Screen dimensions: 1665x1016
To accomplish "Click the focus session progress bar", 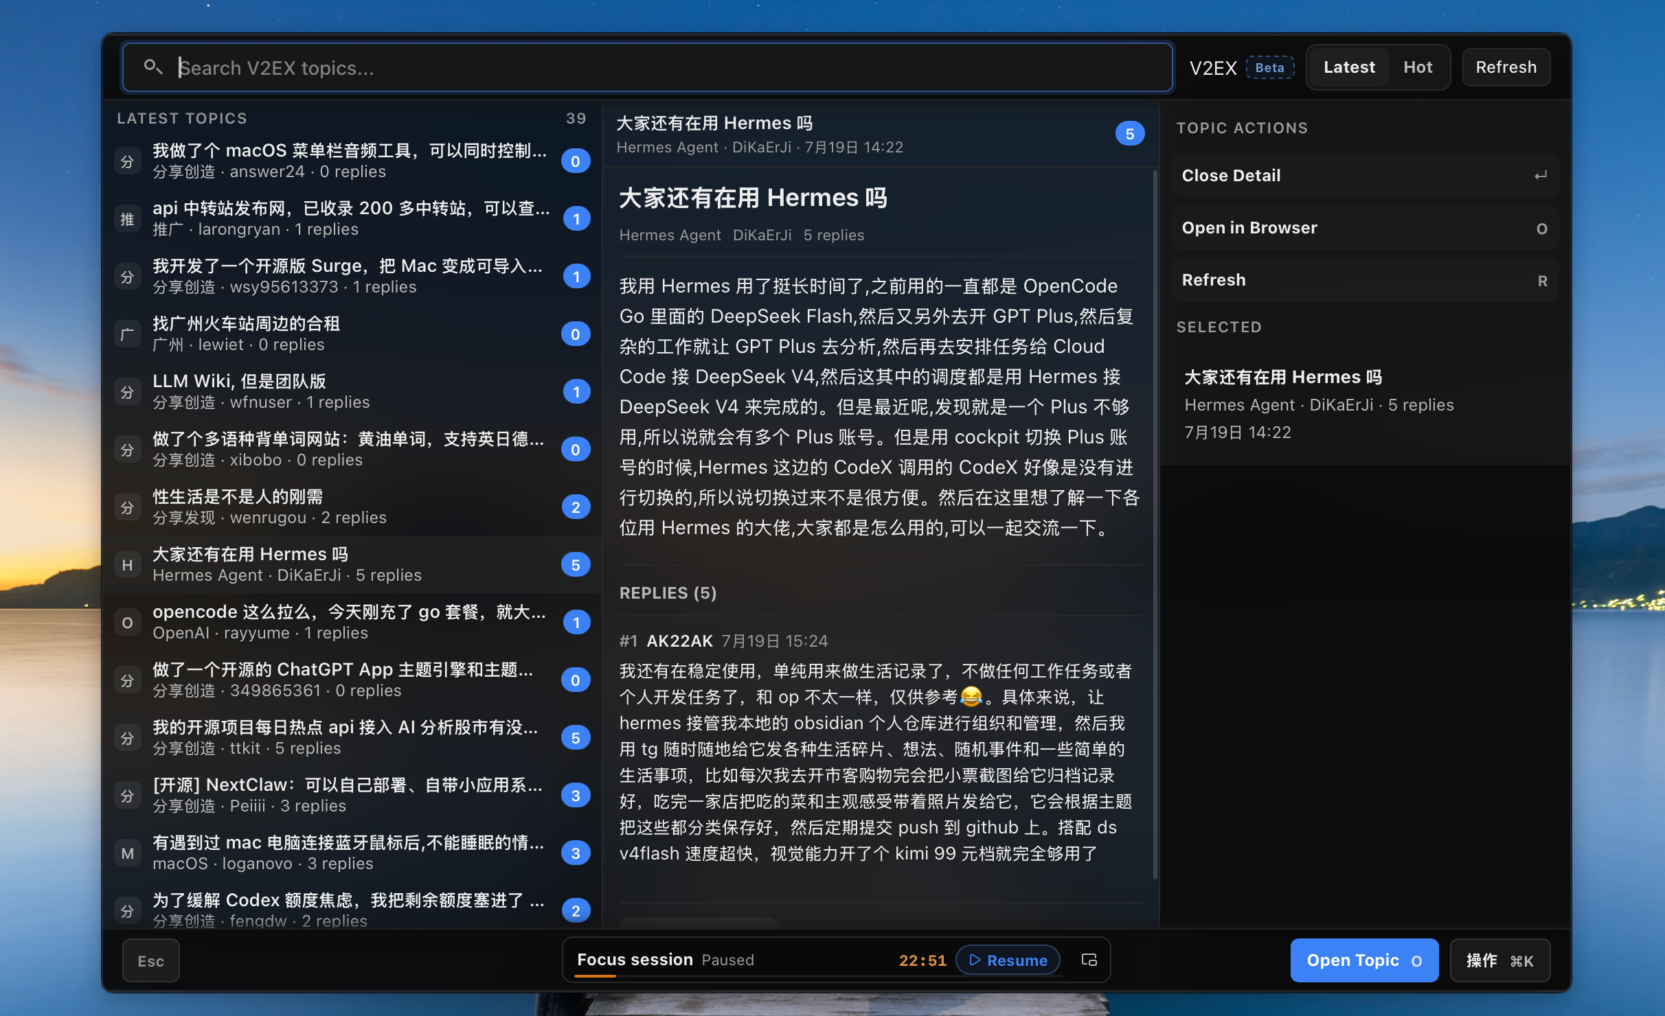I will tap(819, 976).
